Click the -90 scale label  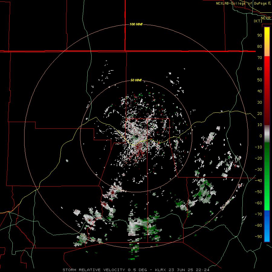pos(258,237)
